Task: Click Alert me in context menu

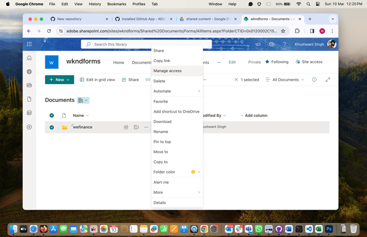Action: pyautogui.click(x=177, y=182)
